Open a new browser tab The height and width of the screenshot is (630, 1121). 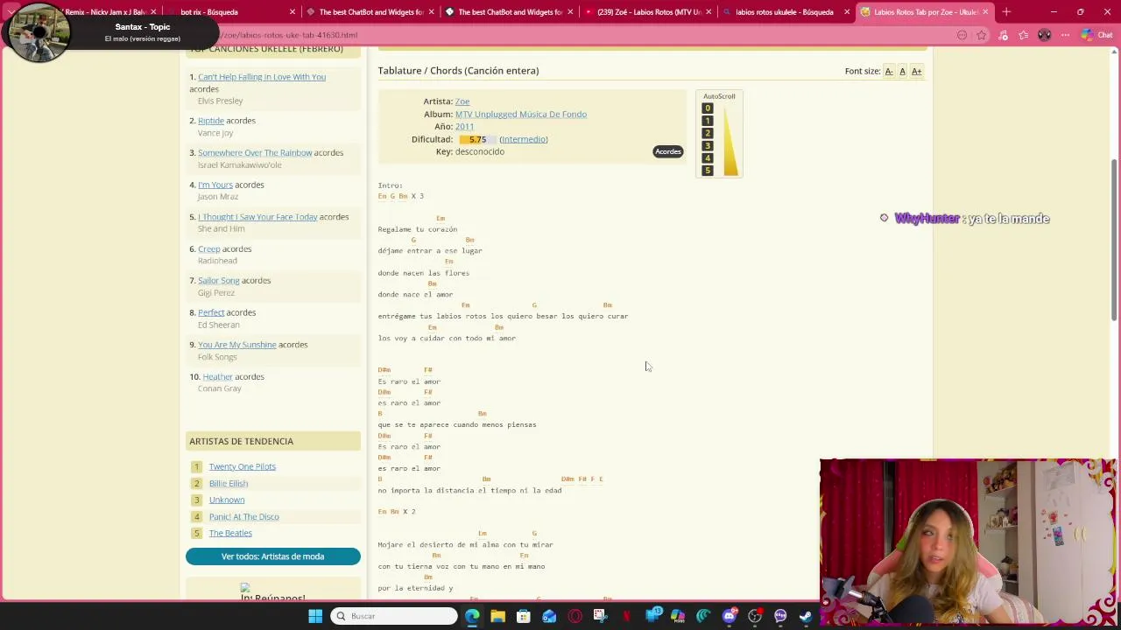click(x=1006, y=12)
